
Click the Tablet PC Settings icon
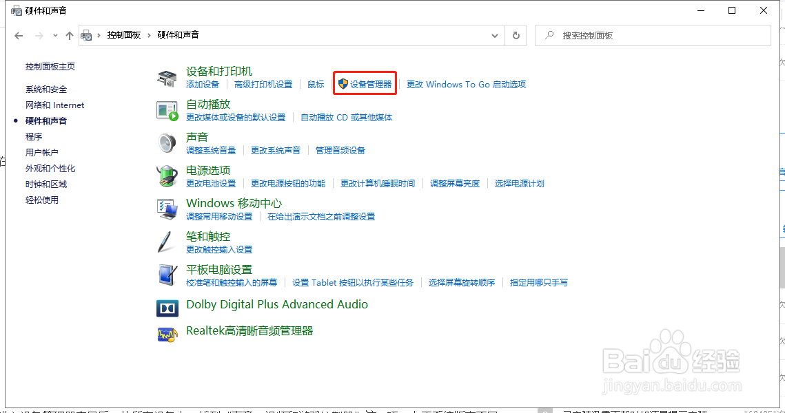(x=167, y=275)
